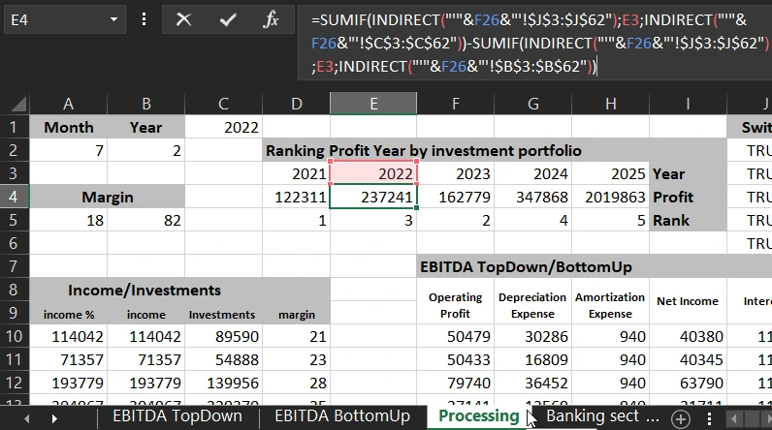
Task: Select row 1 header
Action: tap(14, 127)
